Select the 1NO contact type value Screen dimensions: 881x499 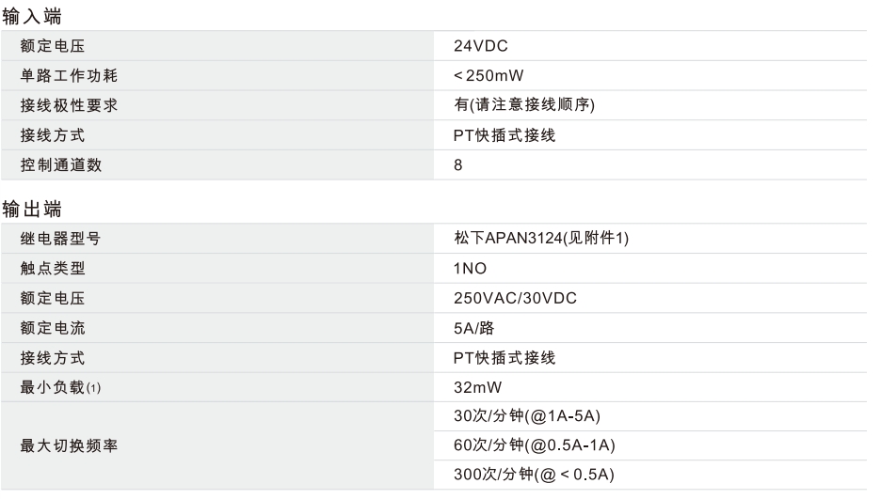471,269
